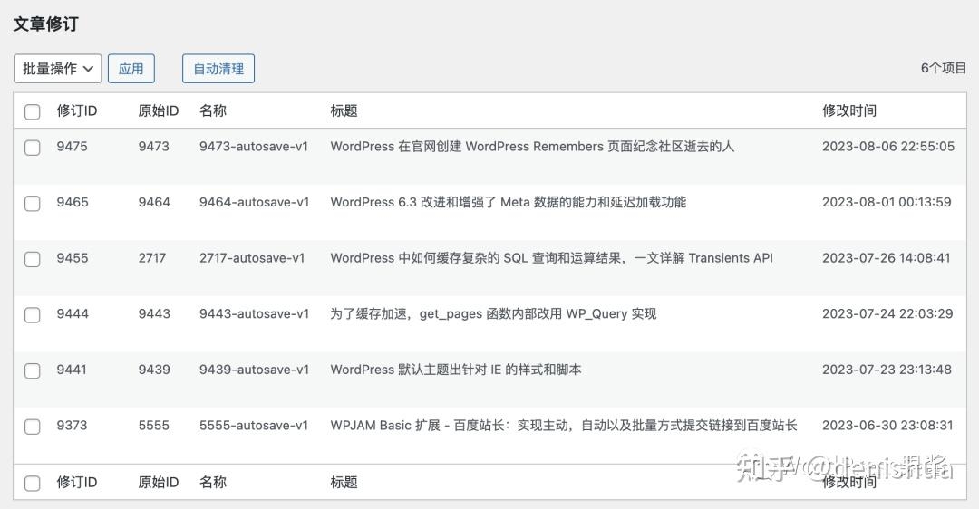The width and height of the screenshot is (979, 509).
Task: Check the row for revision 9465
Action: click(x=33, y=204)
